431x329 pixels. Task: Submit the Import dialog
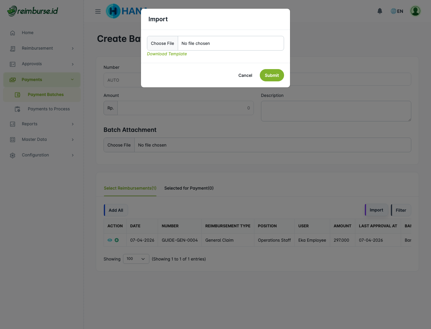pos(271,75)
